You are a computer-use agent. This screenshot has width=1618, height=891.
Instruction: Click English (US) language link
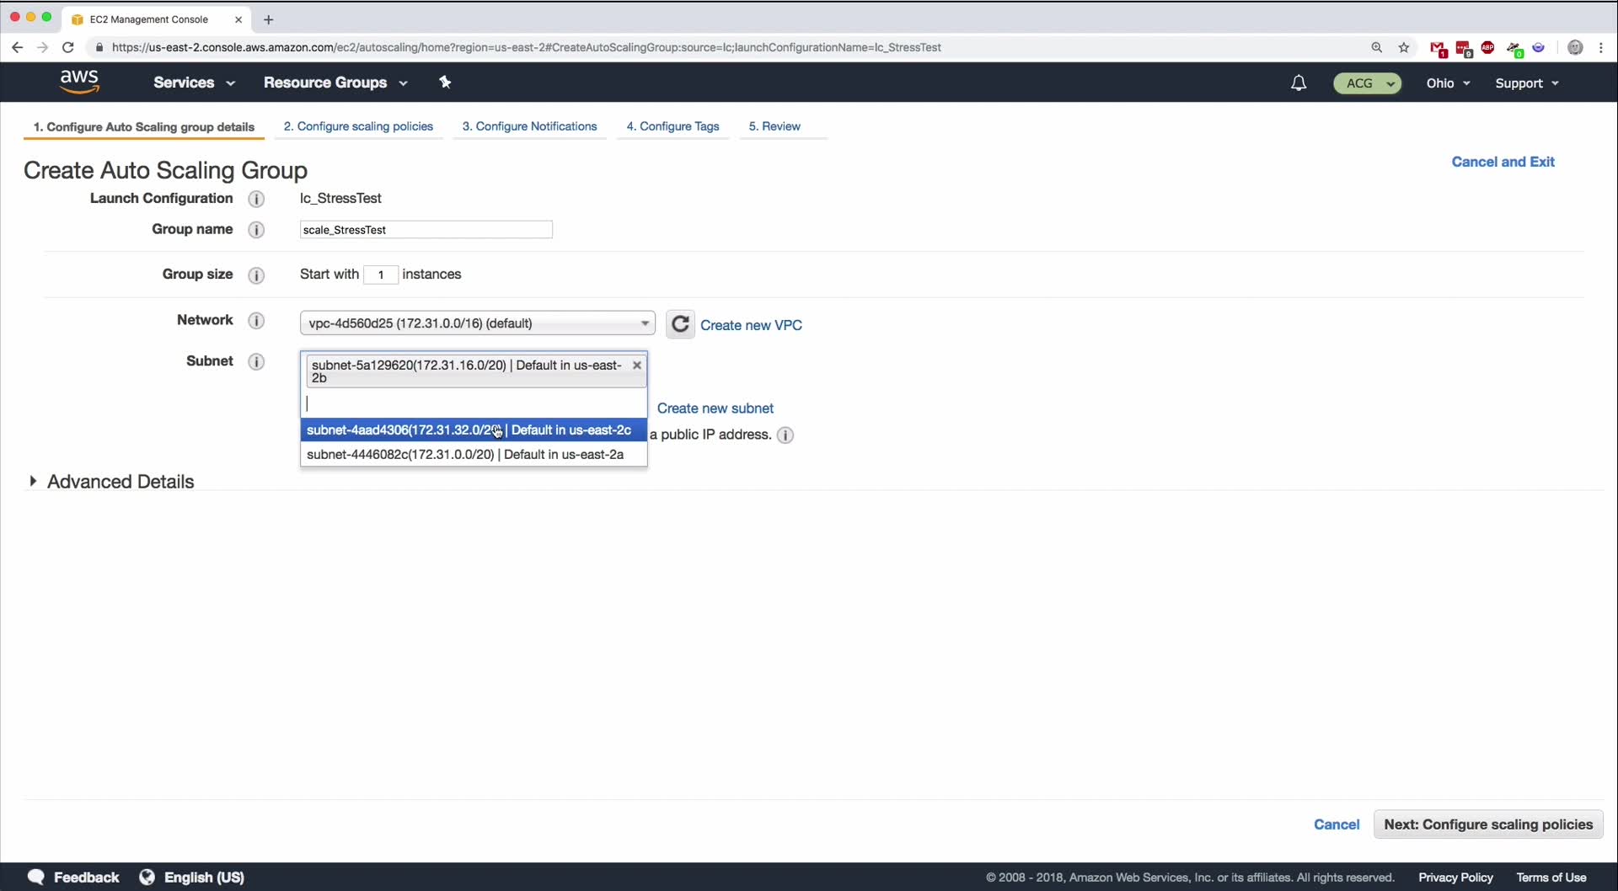click(204, 878)
